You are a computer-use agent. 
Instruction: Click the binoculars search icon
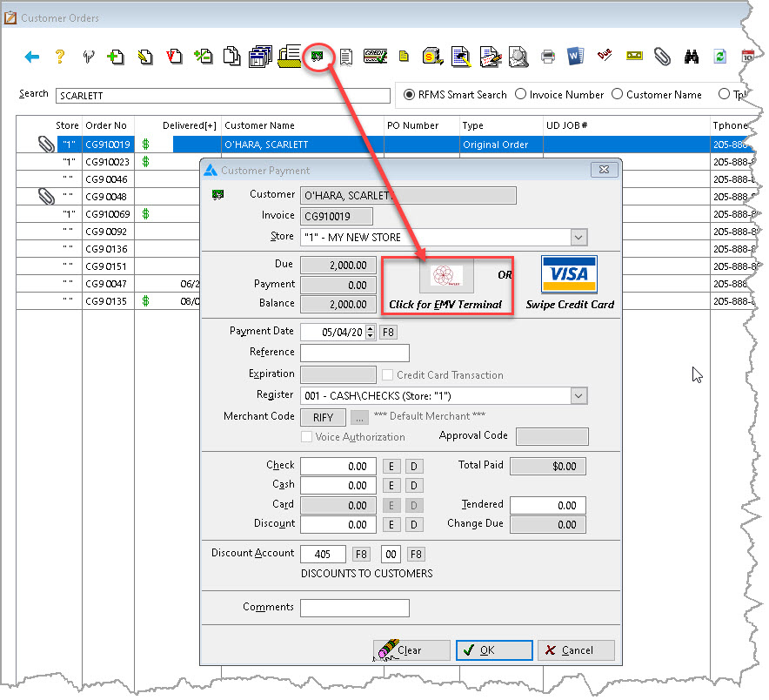tap(692, 57)
